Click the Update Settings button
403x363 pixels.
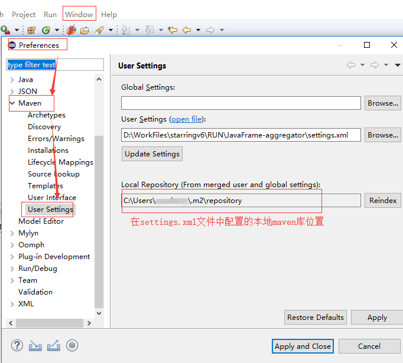point(152,154)
